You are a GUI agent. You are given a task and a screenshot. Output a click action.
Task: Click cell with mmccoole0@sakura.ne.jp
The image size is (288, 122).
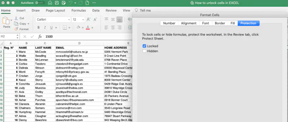(x=79, y=52)
